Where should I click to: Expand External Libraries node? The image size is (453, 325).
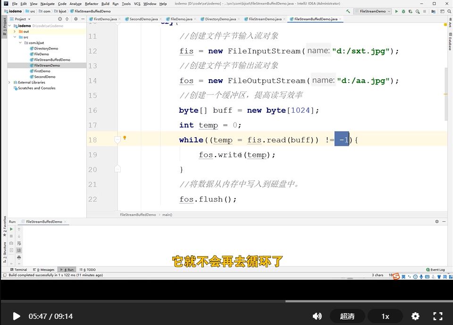coord(9,83)
